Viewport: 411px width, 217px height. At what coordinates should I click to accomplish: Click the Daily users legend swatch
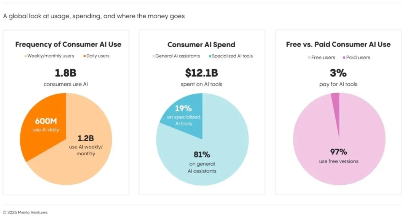click(x=84, y=56)
